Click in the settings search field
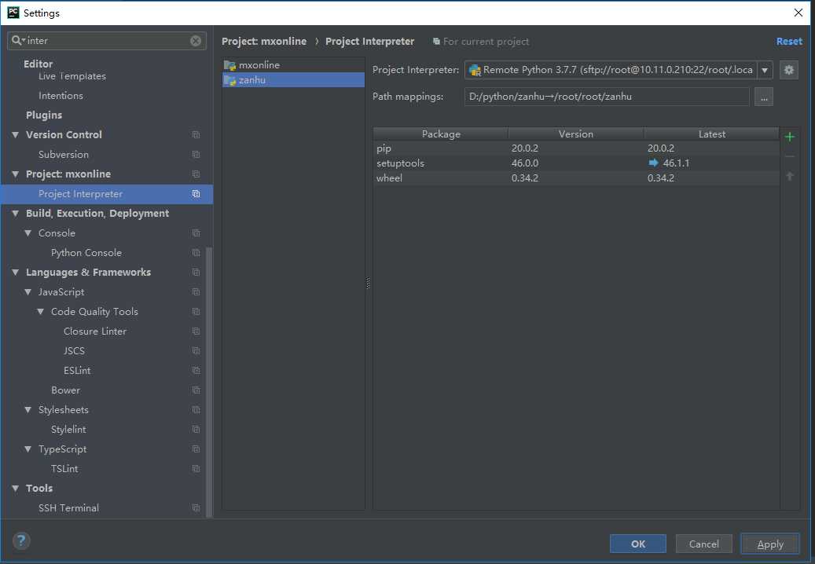 tap(107, 41)
